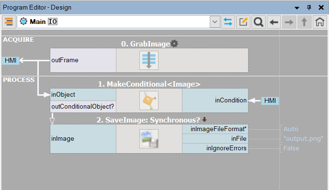Click the edit pencil toolbar icon
This screenshot has width=329, height=190.
coord(243,22)
